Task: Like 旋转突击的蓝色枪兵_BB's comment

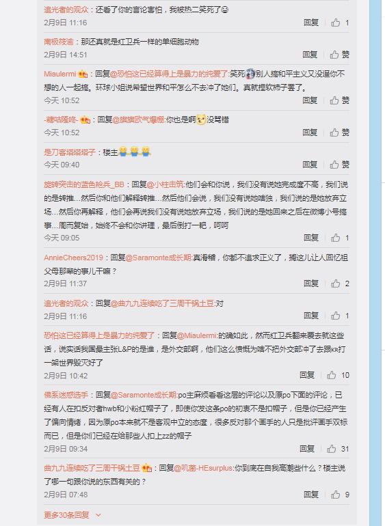Action: pyautogui.click(x=340, y=238)
